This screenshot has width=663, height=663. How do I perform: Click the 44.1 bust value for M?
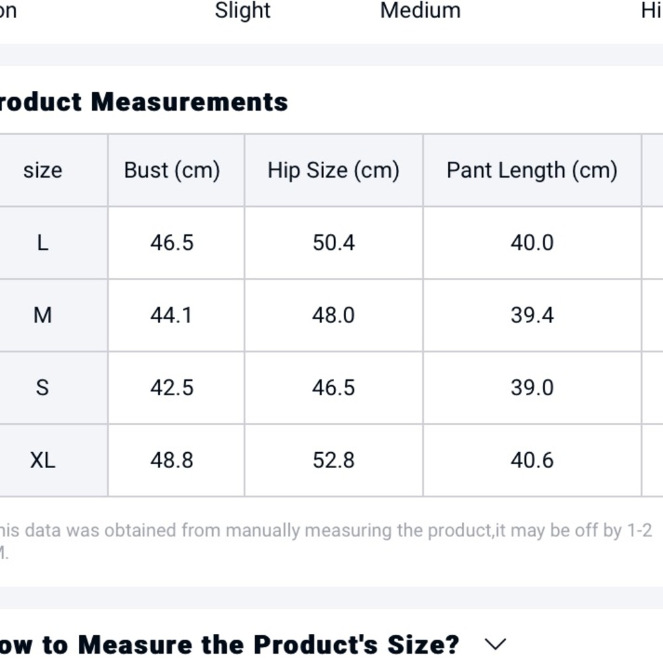point(171,315)
